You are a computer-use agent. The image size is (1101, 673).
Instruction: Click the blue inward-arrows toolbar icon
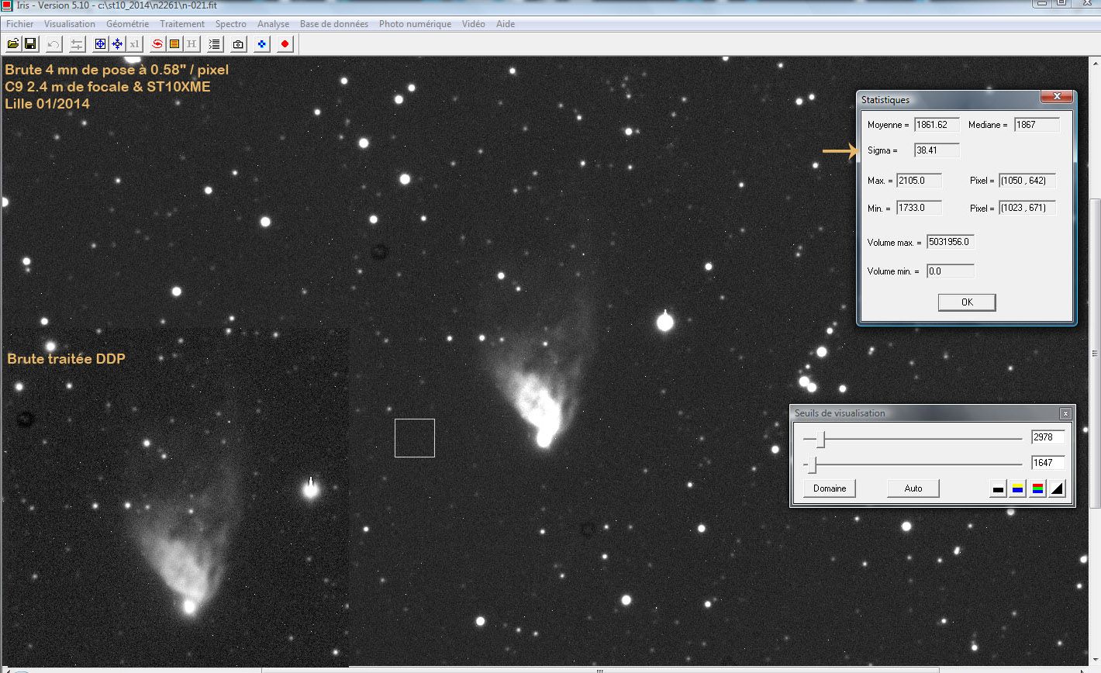(117, 44)
